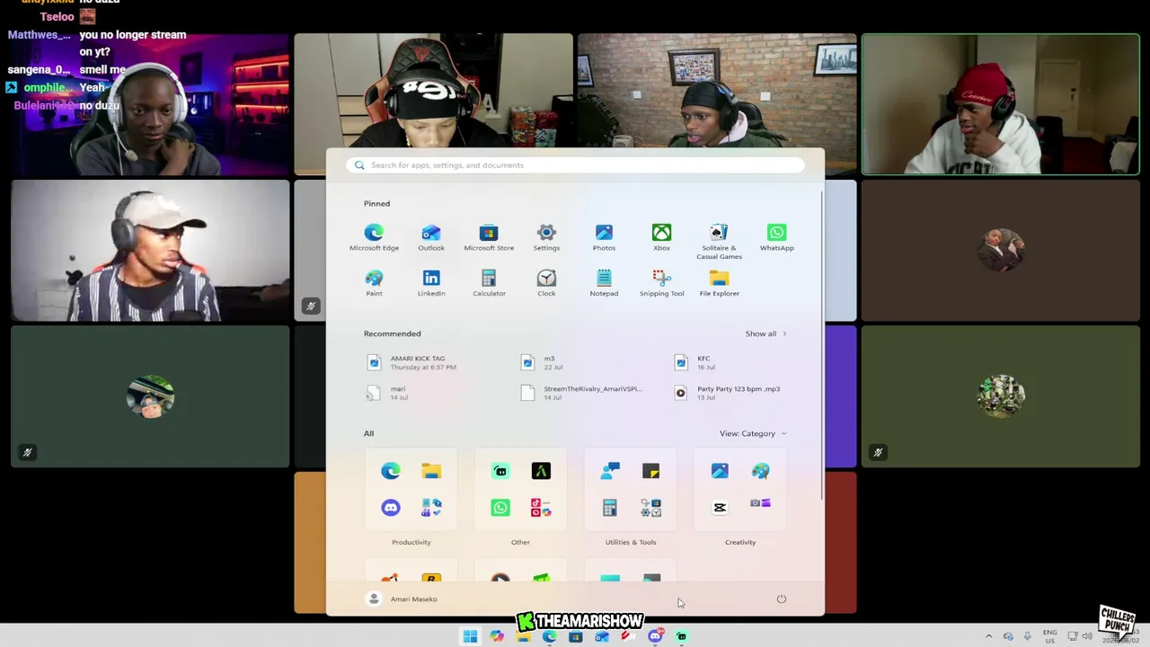Open the pinned WhatsApp app

click(776, 238)
